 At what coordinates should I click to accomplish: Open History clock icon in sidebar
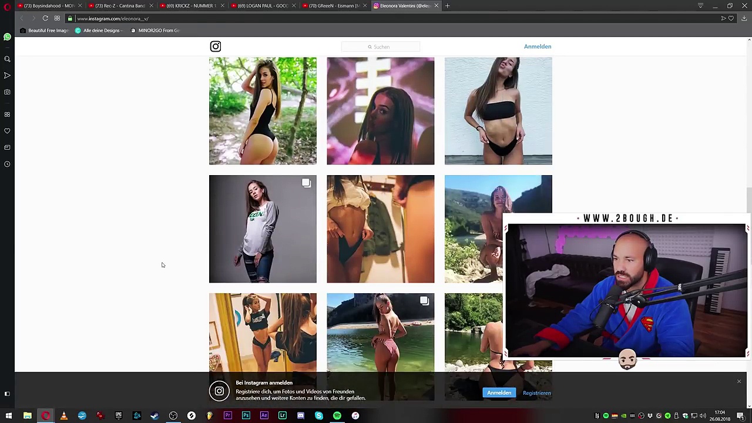tap(7, 164)
